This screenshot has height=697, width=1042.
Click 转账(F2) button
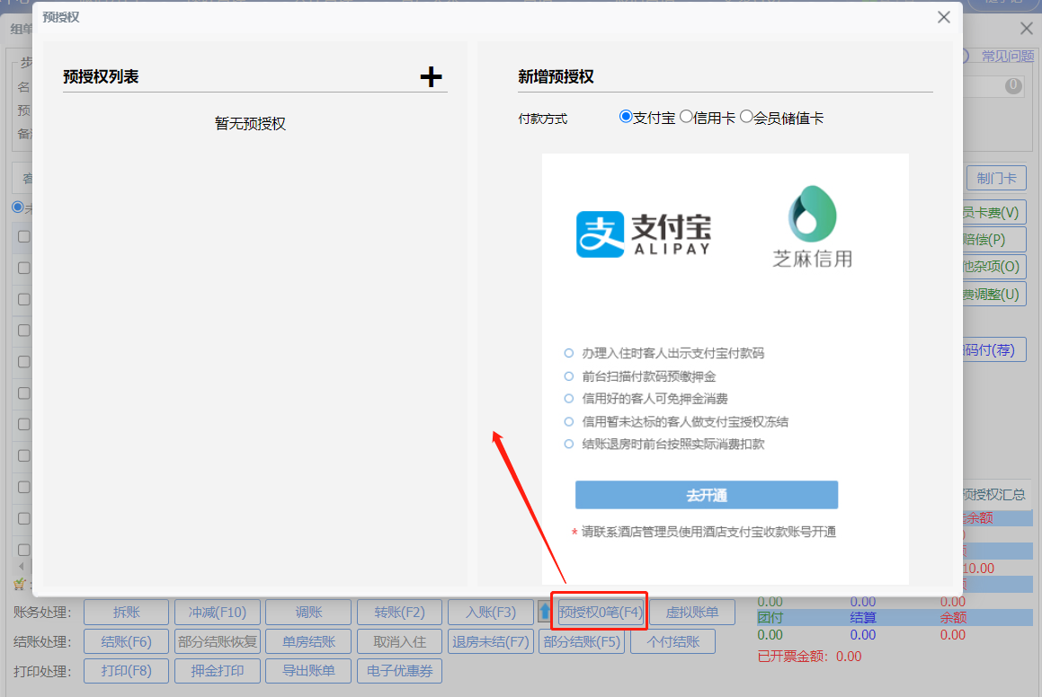pos(399,612)
